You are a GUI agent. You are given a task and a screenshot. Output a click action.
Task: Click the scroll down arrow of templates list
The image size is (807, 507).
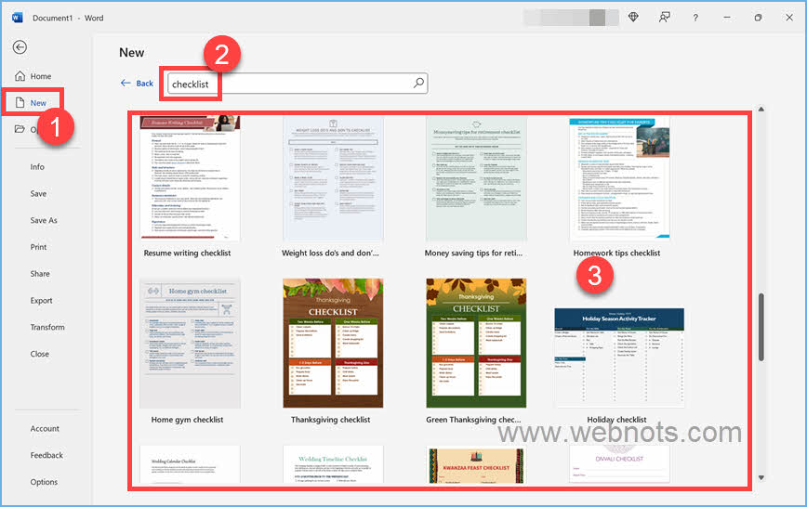click(x=762, y=478)
